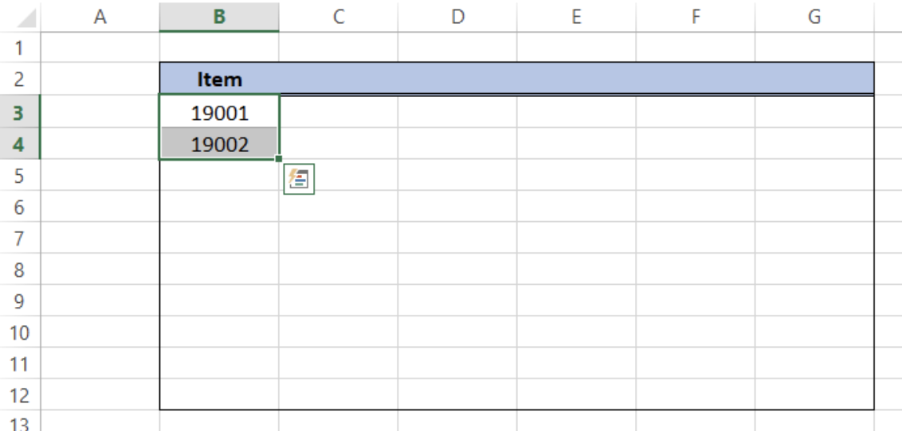Select row 1 header
Screen dimensions: 902x431
(19, 48)
